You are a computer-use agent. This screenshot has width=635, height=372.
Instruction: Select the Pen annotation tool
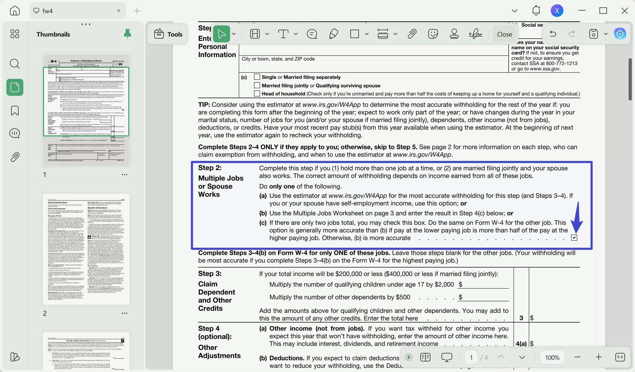tap(334, 34)
